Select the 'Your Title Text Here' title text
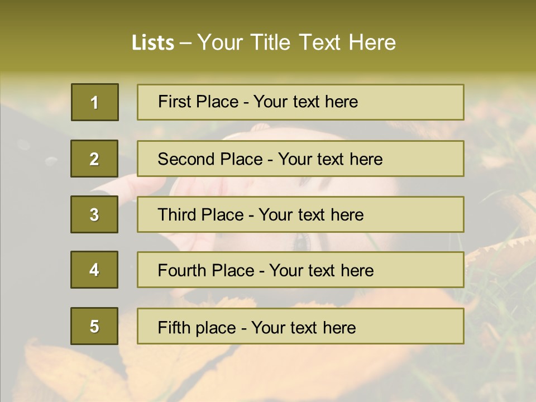 (296, 43)
